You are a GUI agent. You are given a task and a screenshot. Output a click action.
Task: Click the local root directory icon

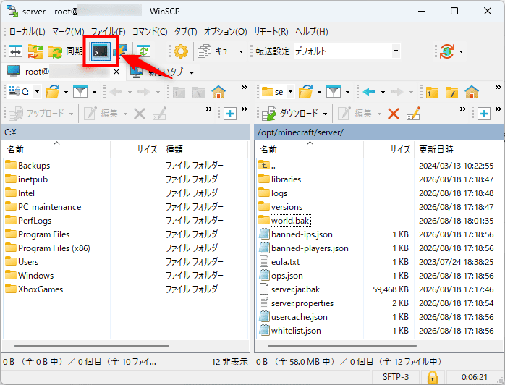(x=199, y=93)
